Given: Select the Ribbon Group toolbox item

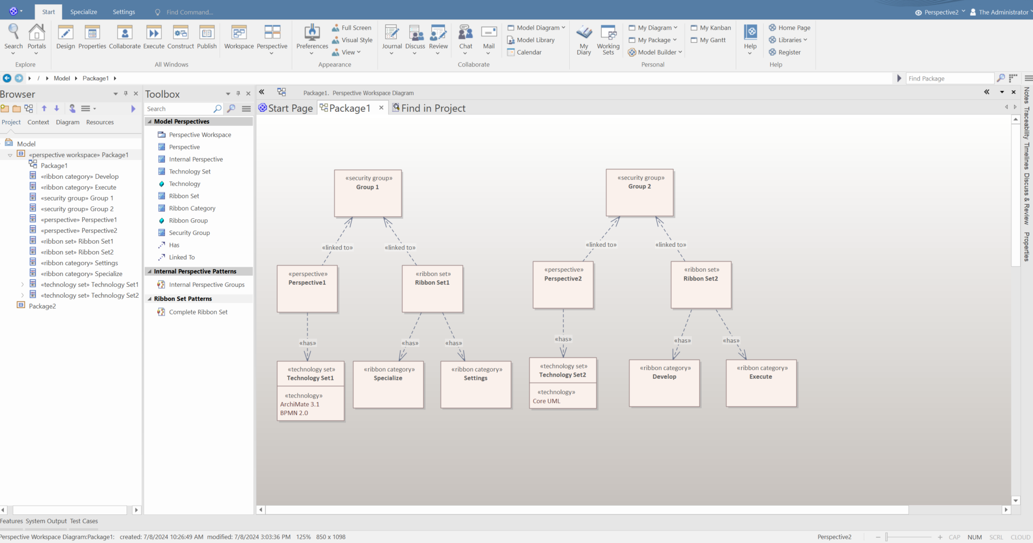Looking at the screenshot, I should [188, 220].
